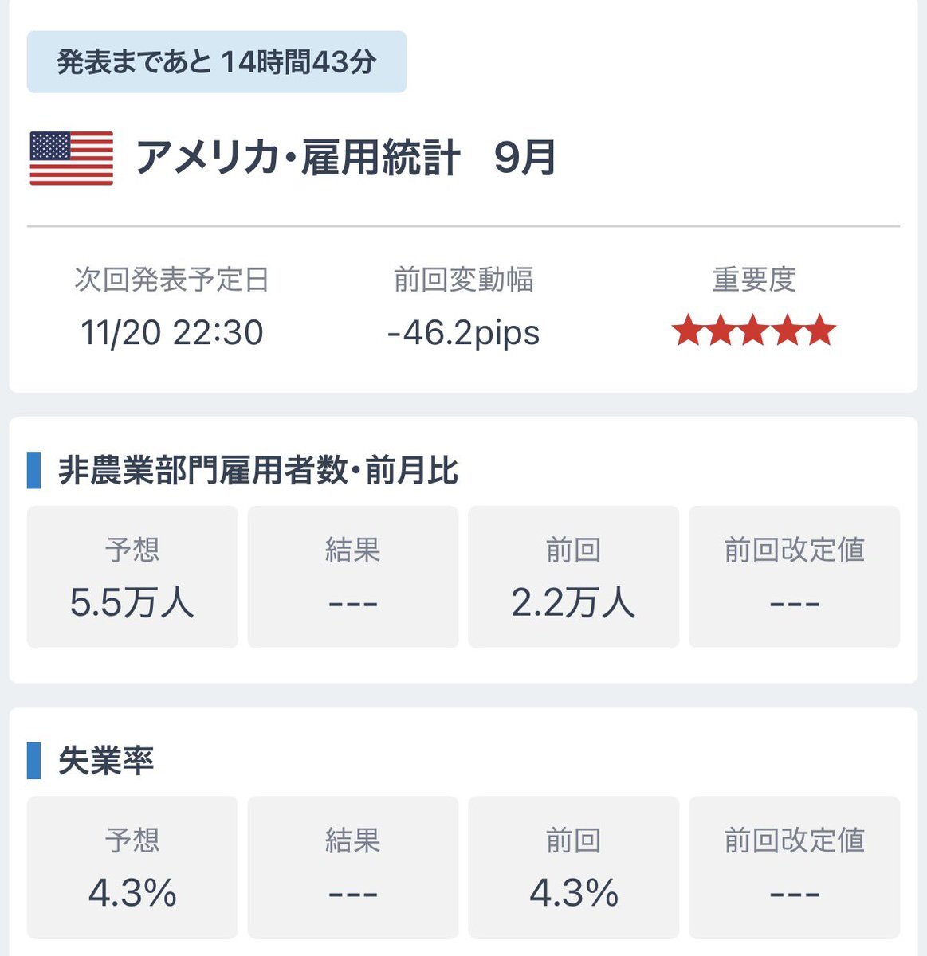Click the blue marker beside 失業率
927x956 pixels.
[33, 761]
